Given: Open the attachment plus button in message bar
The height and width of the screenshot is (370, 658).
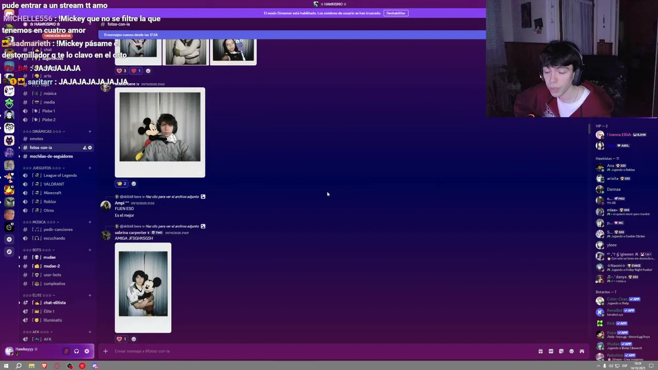Looking at the screenshot, I should (105, 351).
